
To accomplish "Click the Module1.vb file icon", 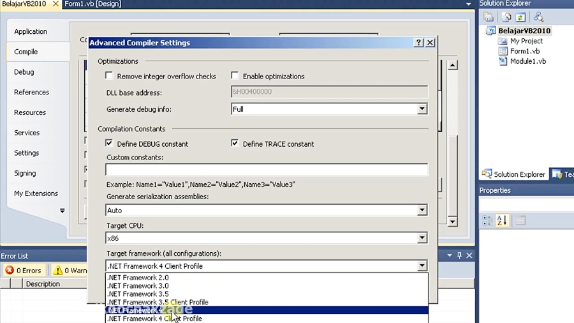I will 503,61.
